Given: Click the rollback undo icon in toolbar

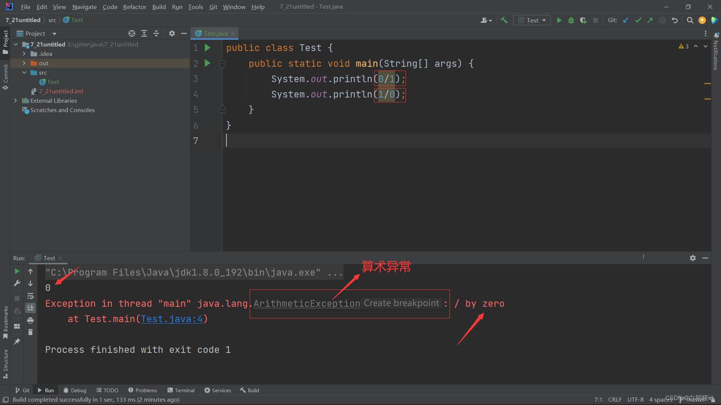Looking at the screenshot, I should (675, 20).
